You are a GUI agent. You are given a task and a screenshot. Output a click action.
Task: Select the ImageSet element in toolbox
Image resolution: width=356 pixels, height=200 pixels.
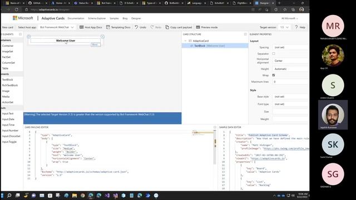(x=7, y=52)
